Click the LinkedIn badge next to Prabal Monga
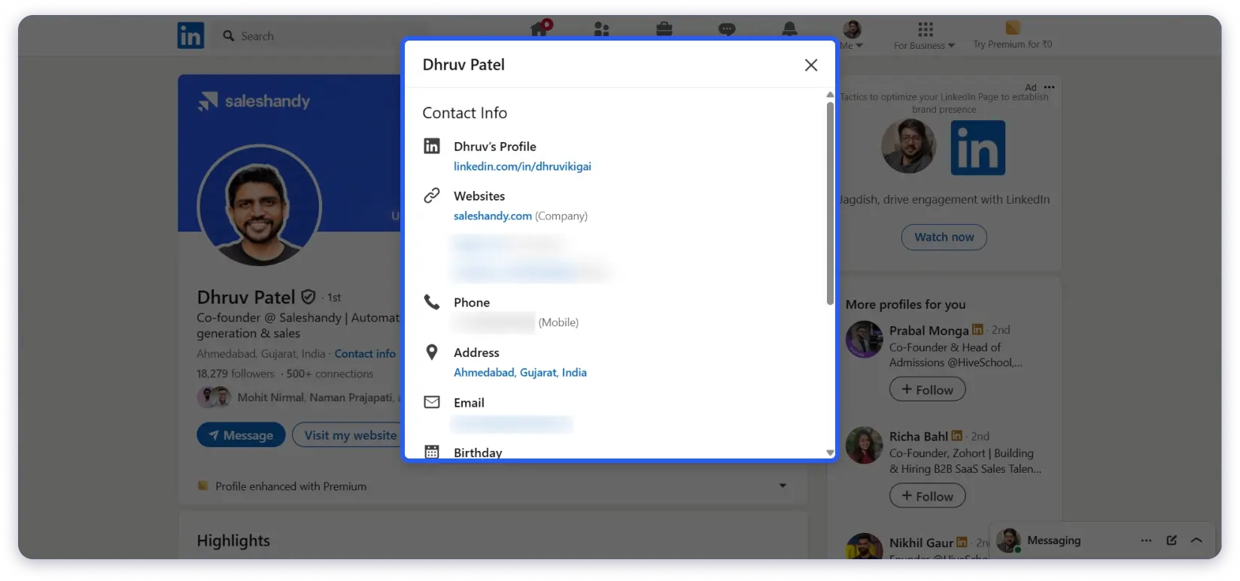 [977, 329]
